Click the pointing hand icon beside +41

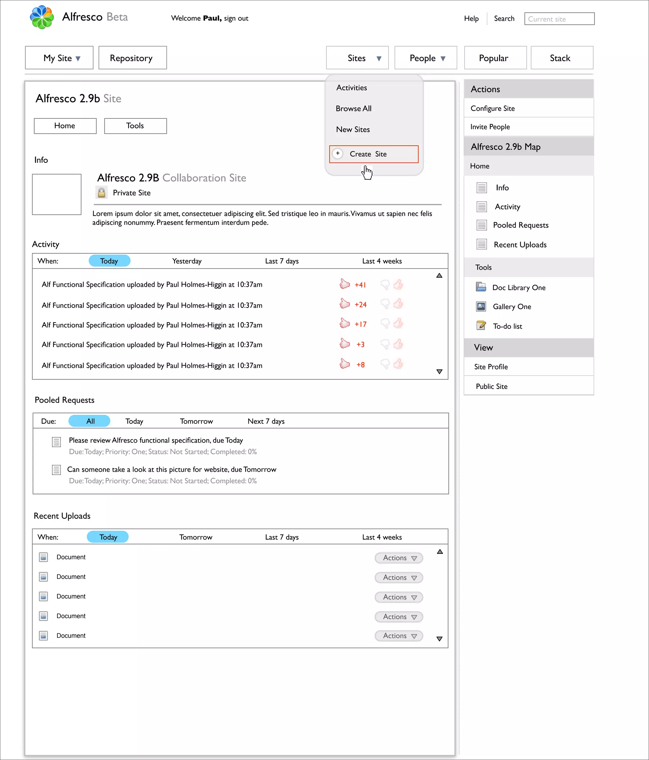point(345,284)
